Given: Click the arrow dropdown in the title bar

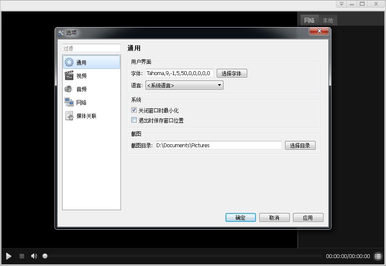Looking at the screenshot, I should [x=341, y=4].
